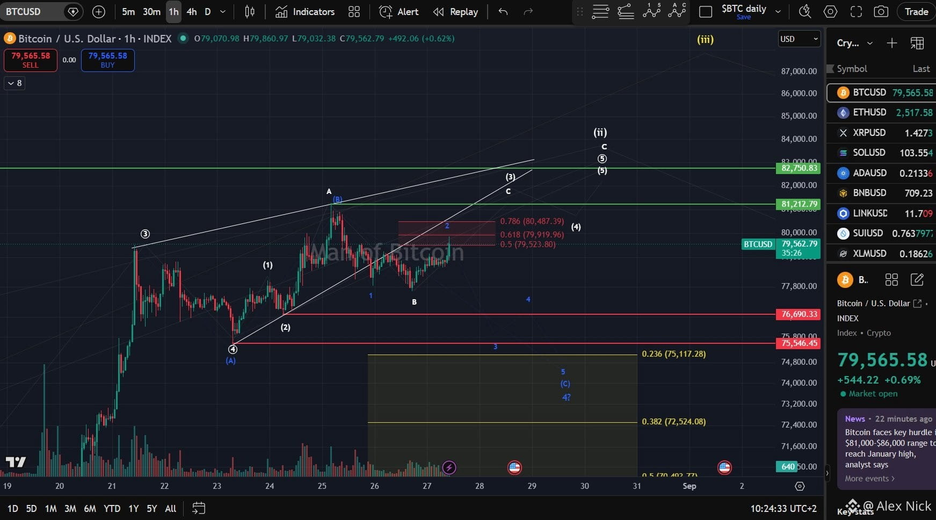
Task: Collapse the right sidebar panel arrow
Action: click(x=827, y=473)
